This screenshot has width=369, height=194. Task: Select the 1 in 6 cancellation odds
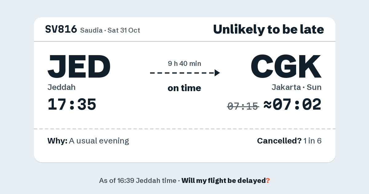(312, 141)
